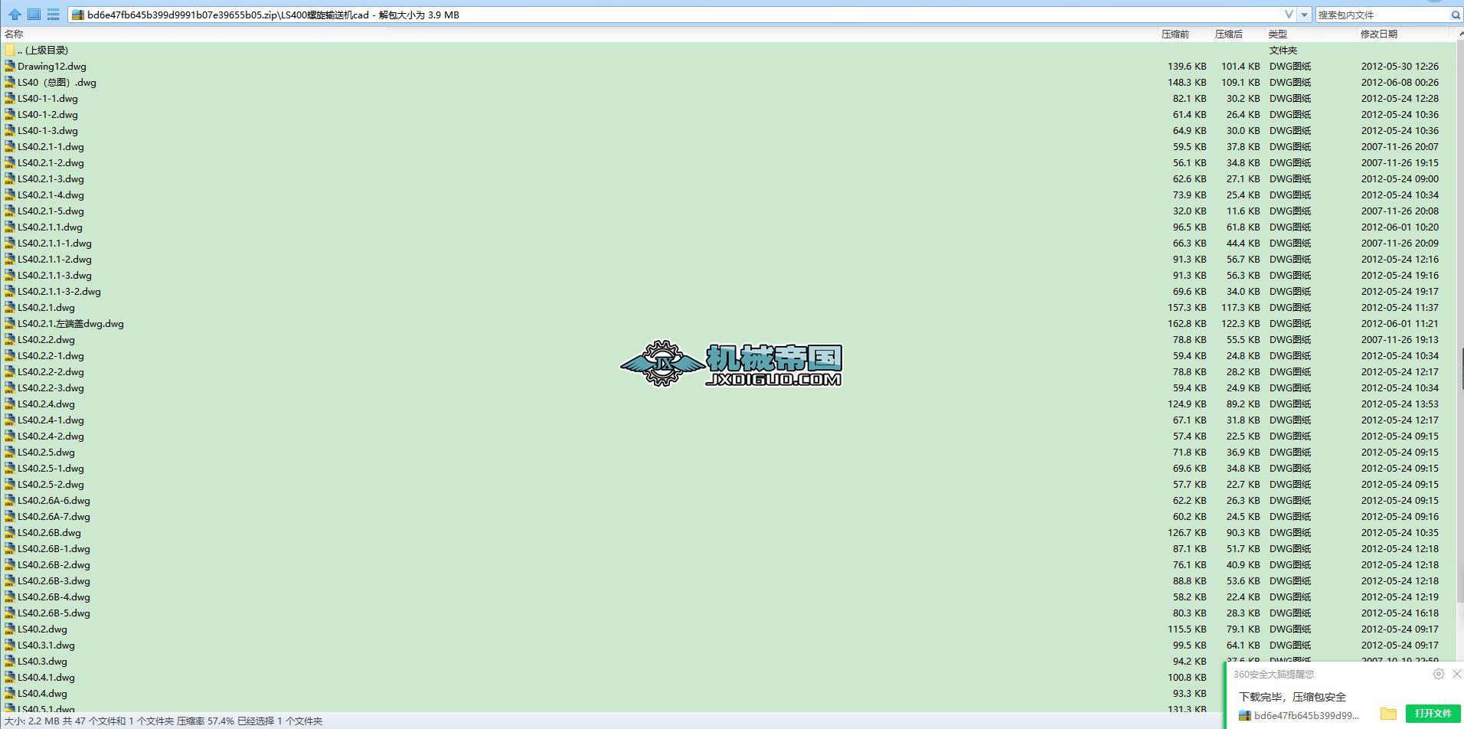Click the Drawing12.dwg file icon
Screen dimensions: 1464x729
pyautogui.click(x=10, y=66)
